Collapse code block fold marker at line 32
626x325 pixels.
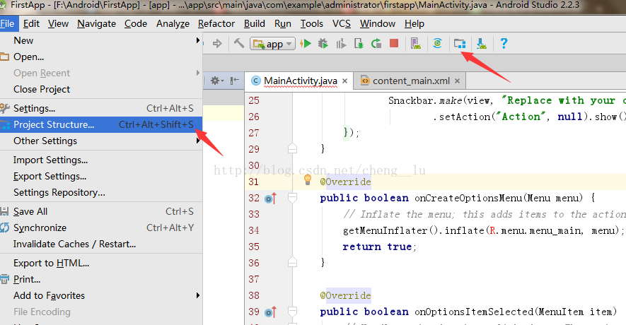coord(292,198)
